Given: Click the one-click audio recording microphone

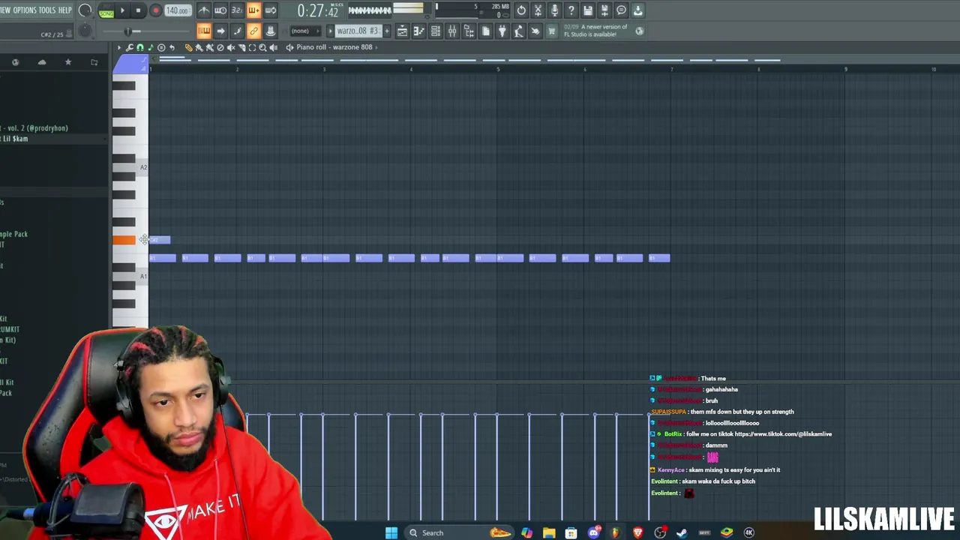Looking at the screenshot, I should click(x=554, y=10).
